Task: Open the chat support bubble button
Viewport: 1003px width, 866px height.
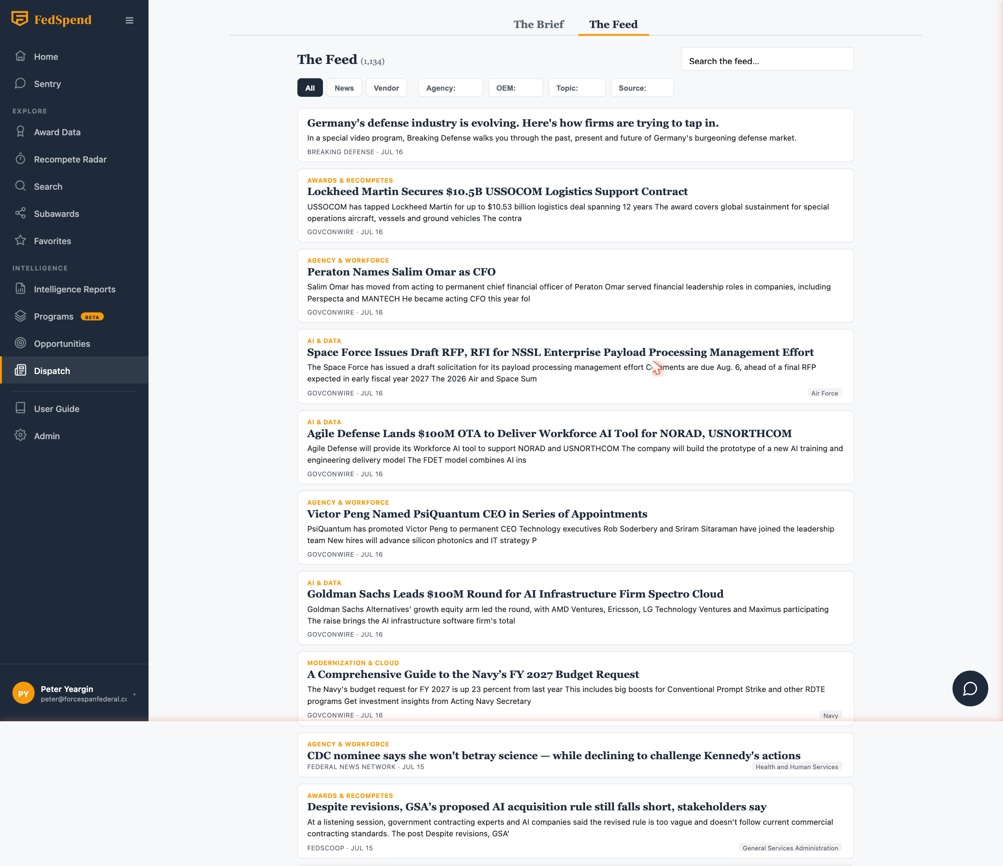Action: coord(970,688)
